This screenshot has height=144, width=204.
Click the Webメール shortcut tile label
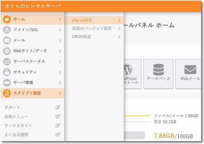190,78
